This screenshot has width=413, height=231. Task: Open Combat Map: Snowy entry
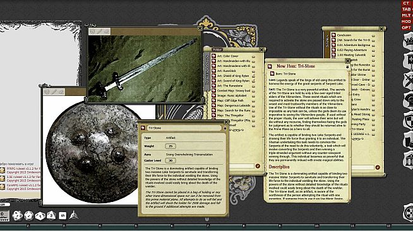(x=234, y=91)
